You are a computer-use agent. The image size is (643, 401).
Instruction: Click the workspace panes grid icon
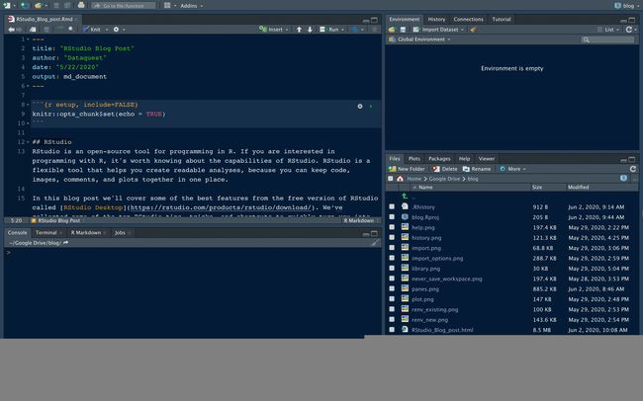tap(167, 5)
